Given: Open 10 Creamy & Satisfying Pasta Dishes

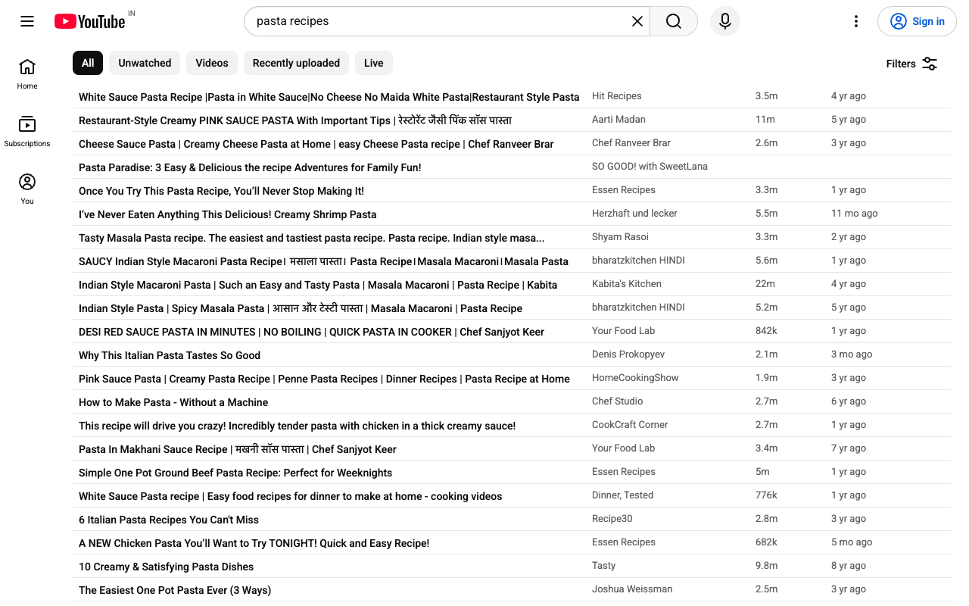Looking at the screenshot, I should coord(166,567).
